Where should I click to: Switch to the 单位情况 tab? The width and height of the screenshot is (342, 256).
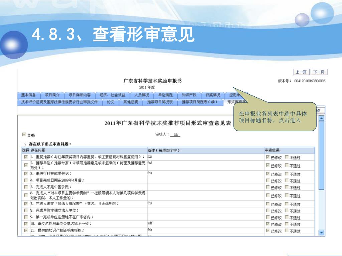coord(165,95)
